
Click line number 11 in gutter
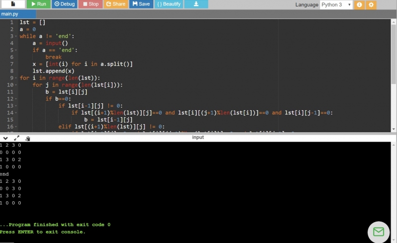(10, 92)
